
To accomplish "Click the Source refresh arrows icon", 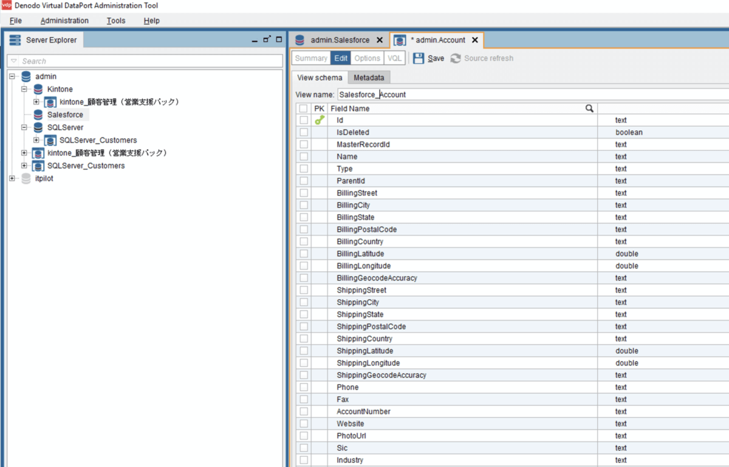I will coord(456,58).
